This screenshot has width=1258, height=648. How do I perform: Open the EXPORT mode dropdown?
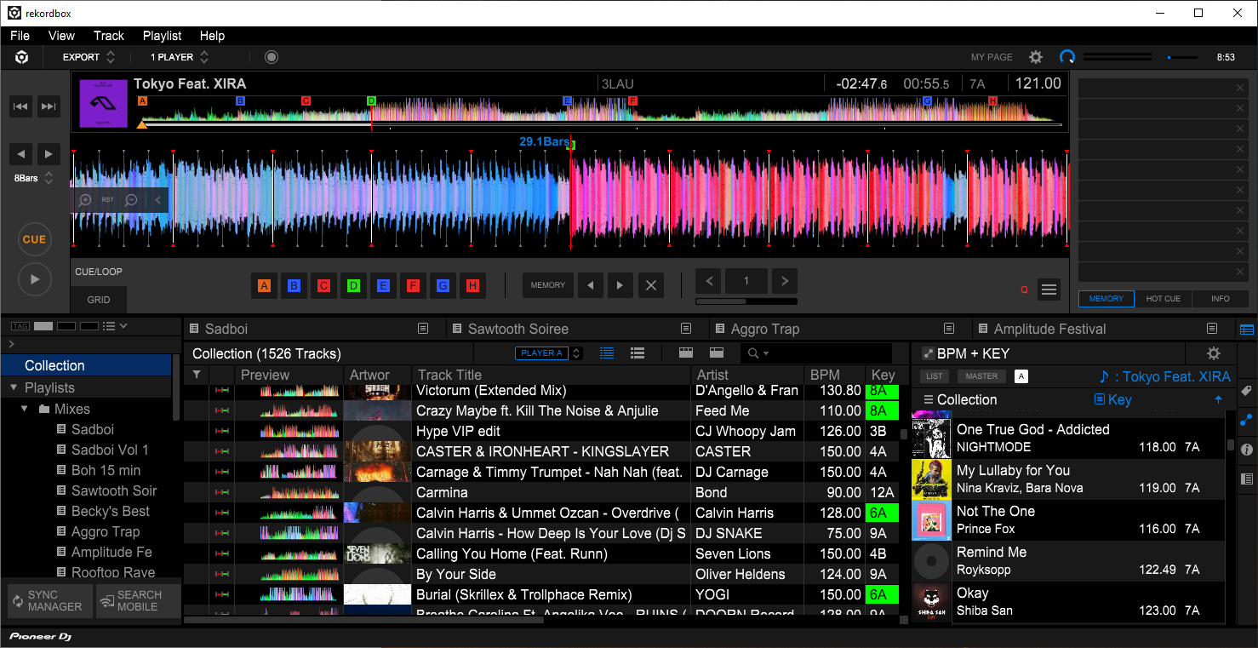[x=89, y=57]
